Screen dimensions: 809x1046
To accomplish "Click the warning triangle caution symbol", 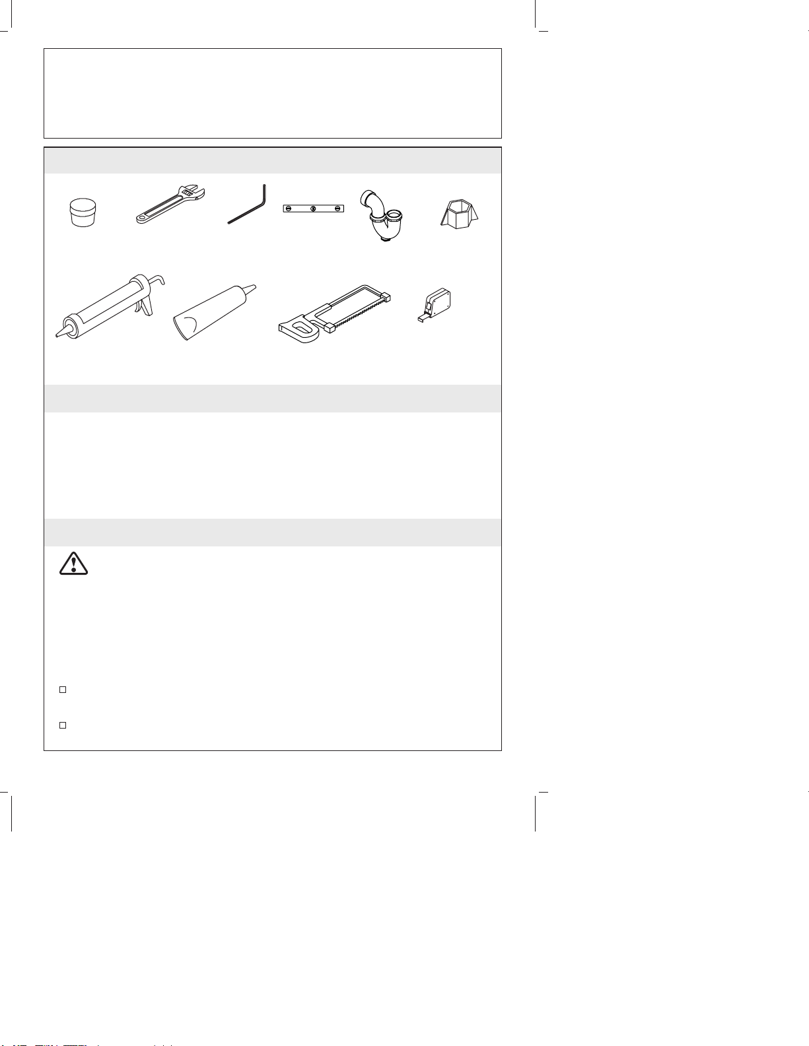I will coord(73,563).
